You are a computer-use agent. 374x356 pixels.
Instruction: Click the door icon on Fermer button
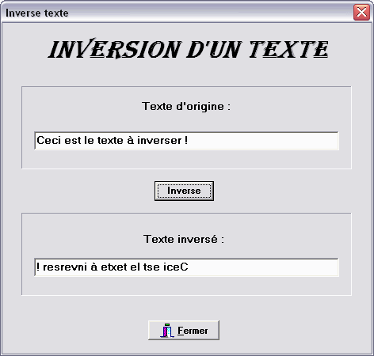point(167,331)
